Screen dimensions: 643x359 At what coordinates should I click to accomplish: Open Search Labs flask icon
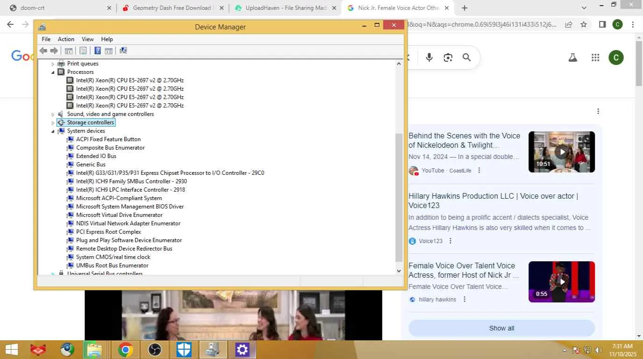572,57
